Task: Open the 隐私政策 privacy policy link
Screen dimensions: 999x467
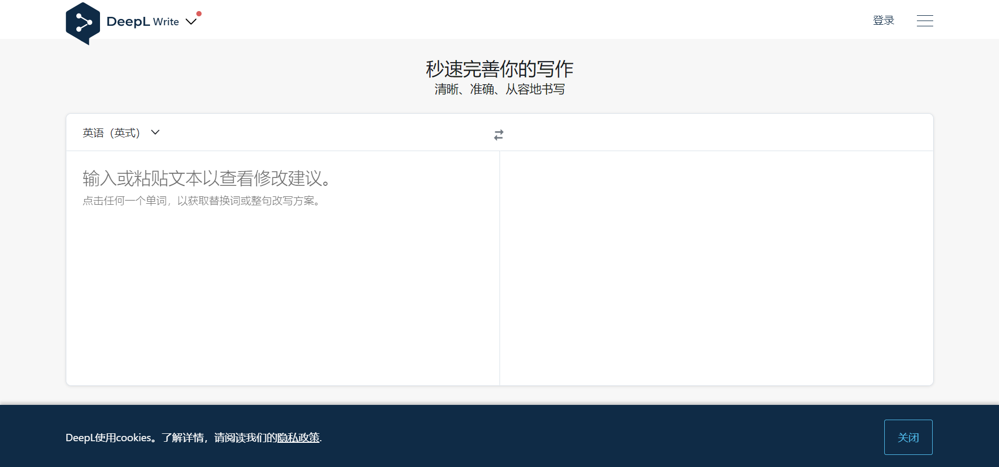Action: coord(298,438)
